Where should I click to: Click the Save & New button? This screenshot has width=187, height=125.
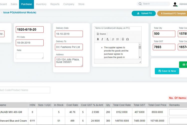(167, 71)
